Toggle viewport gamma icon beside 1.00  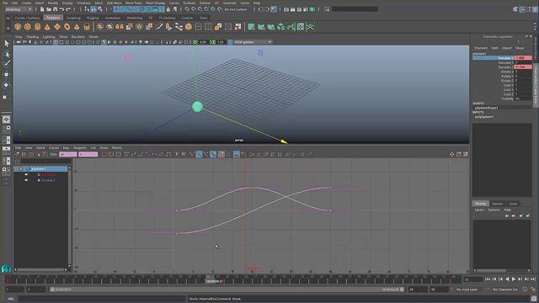click(x=212, y=42)
